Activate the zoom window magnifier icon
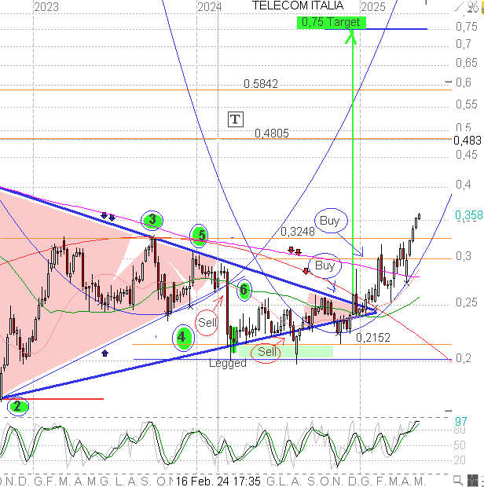Image resolution: width=484 pixels, height=487 pixels. (457, 480)
